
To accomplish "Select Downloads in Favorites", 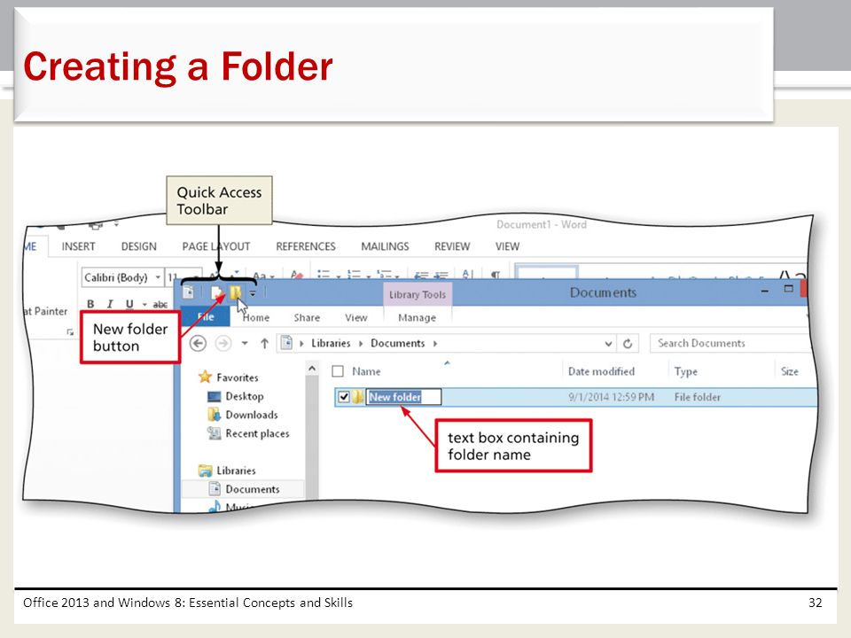I will tap(251, 415).
